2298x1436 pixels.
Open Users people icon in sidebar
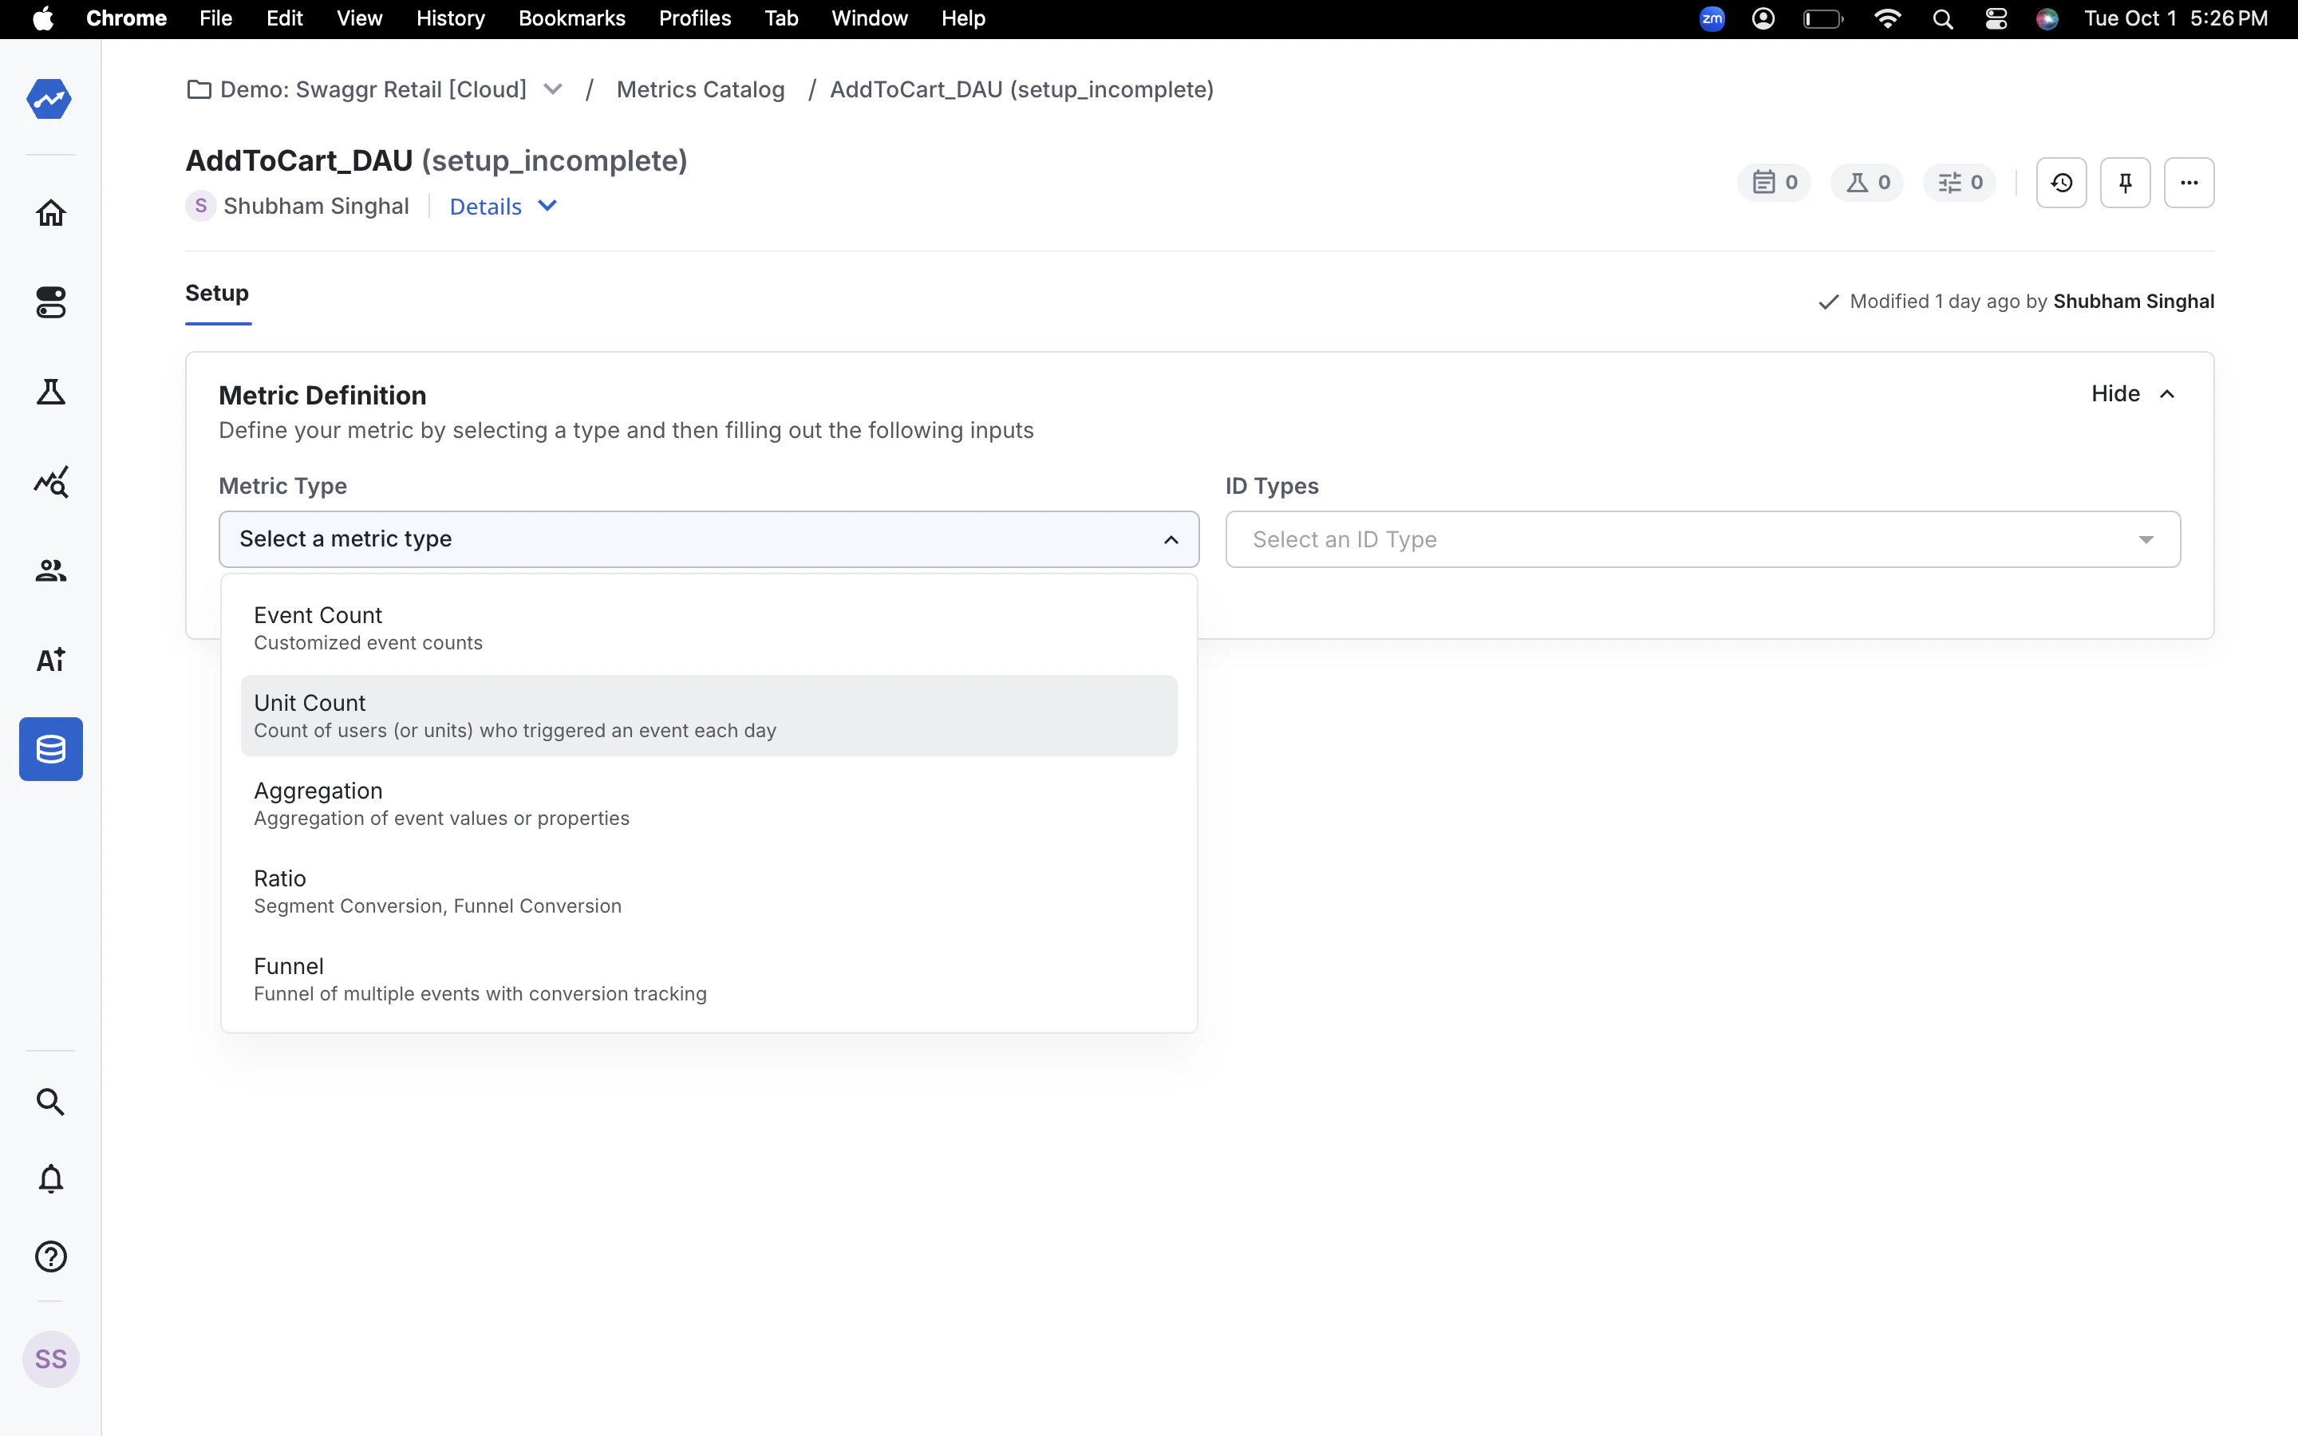pyautogui.click(x=50, y=570)
